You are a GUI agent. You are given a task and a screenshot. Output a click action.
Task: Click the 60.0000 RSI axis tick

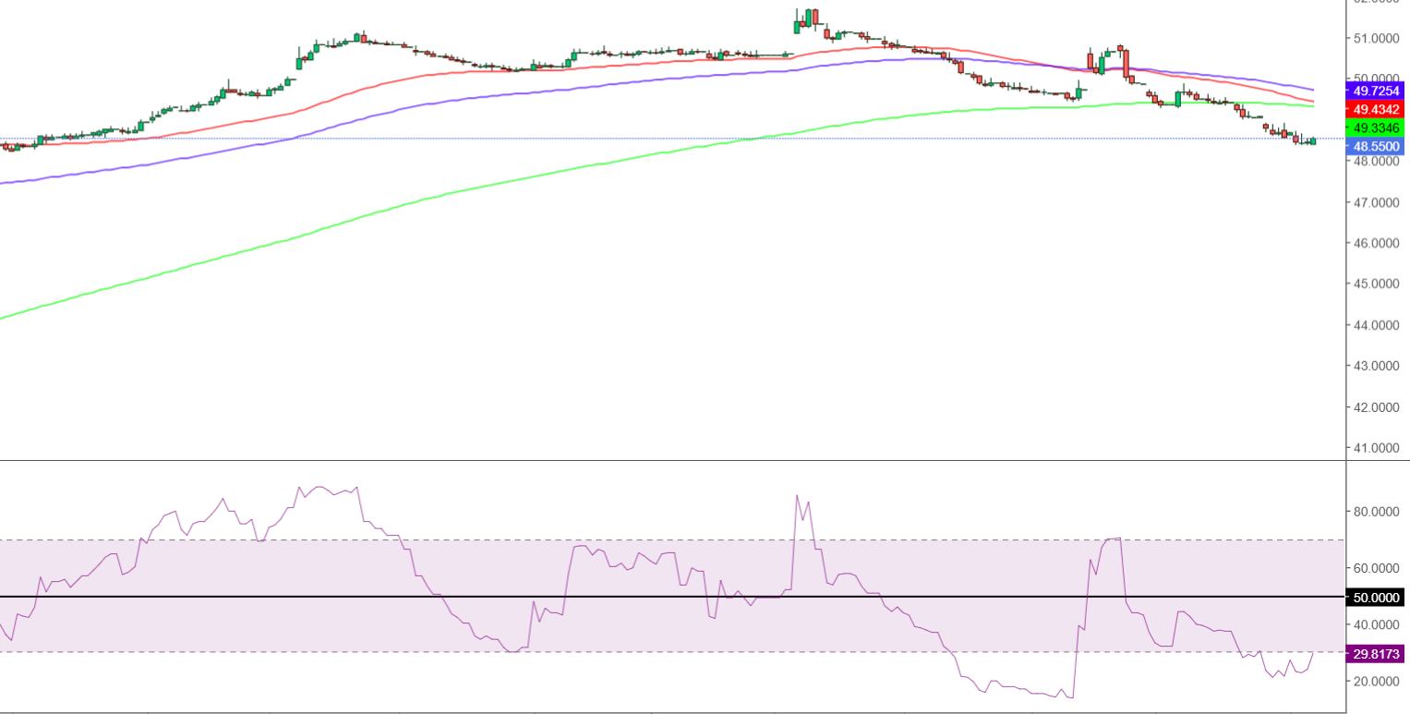1377,568
